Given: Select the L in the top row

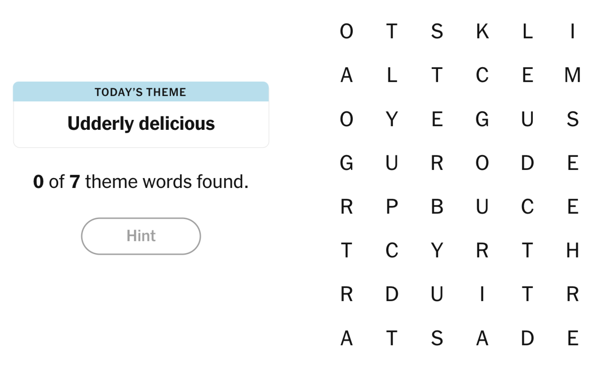Looking at the screenshot, I should point(527,31).
